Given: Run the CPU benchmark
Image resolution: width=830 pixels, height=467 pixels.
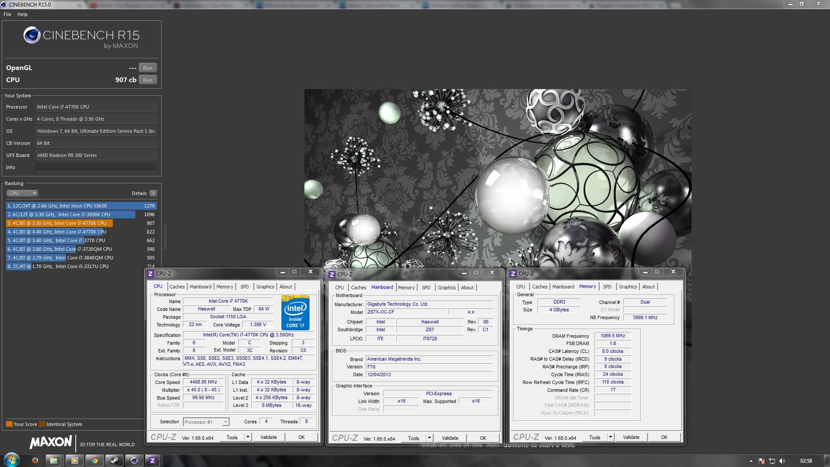Looking at the screenshot, I should coord(147,80).
